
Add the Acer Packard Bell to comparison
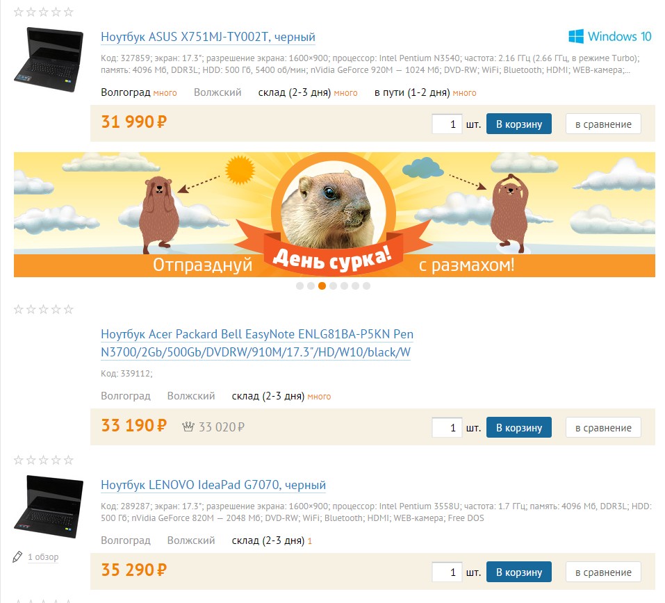point(603,427)
